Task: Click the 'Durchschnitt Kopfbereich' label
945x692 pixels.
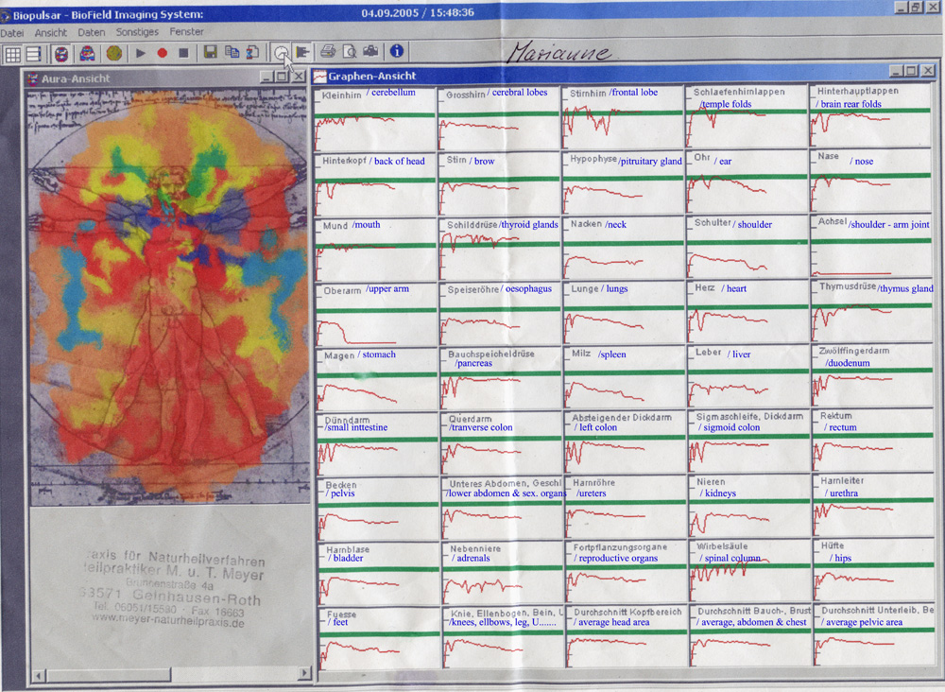Action: (627, 612)
